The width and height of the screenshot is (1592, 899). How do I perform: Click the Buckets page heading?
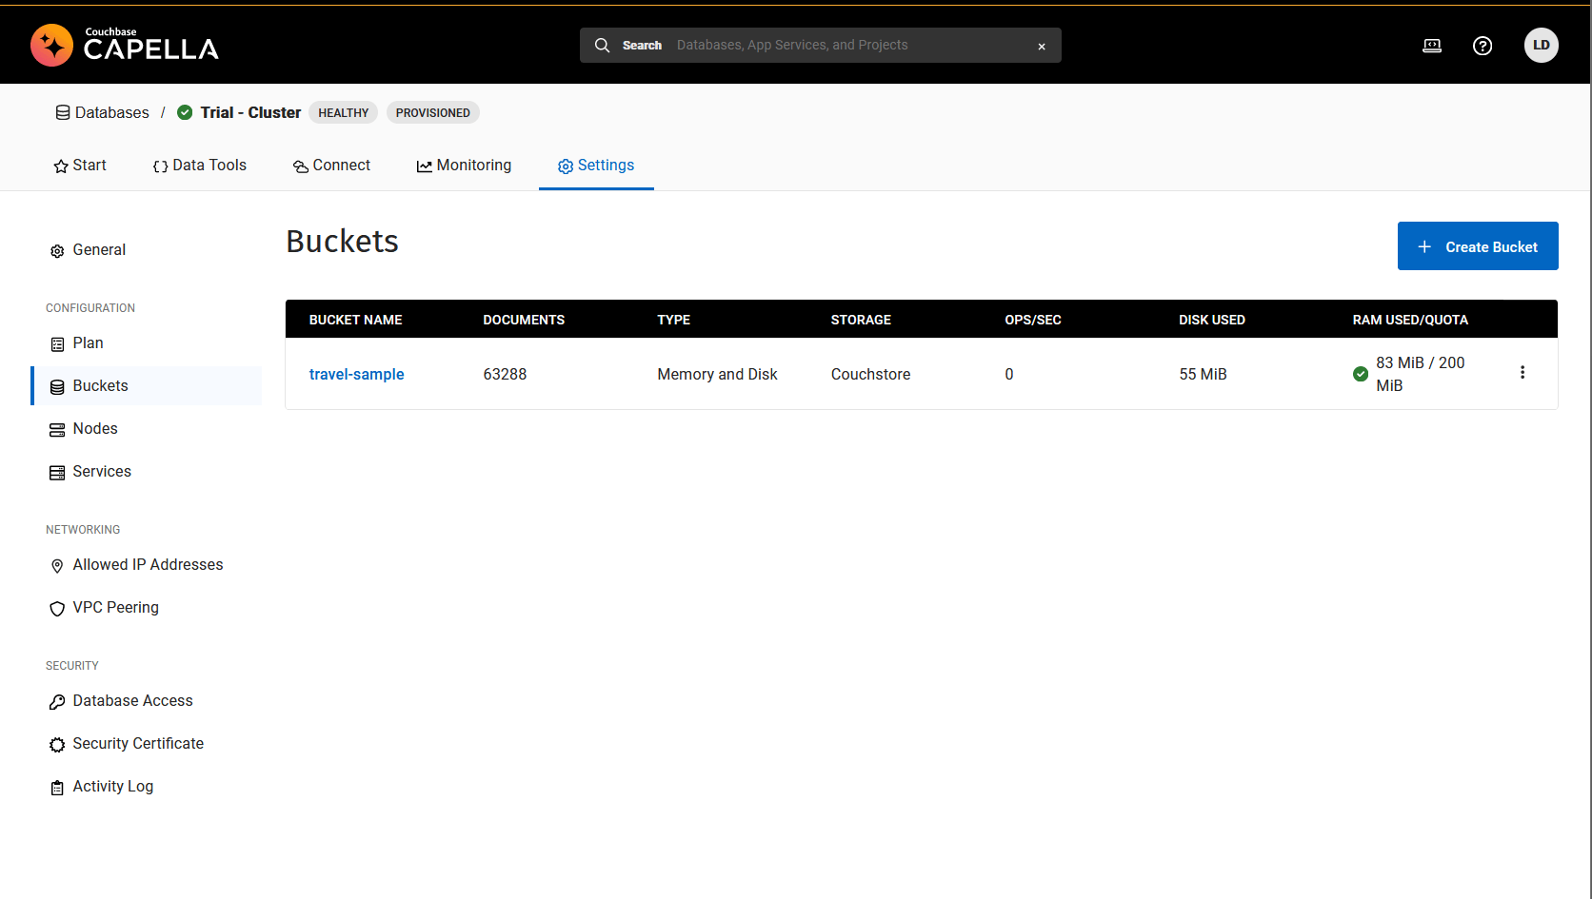(x=342, y=242)
